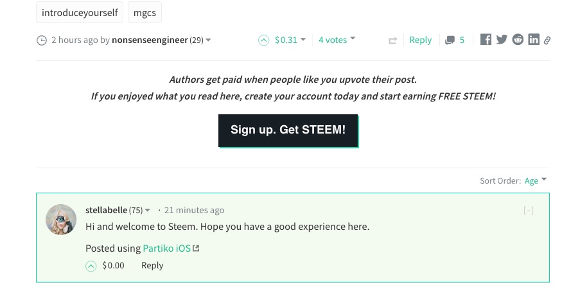Click stellabelle's avatar thumbnail
571x296 pixels.
point(61,220)
